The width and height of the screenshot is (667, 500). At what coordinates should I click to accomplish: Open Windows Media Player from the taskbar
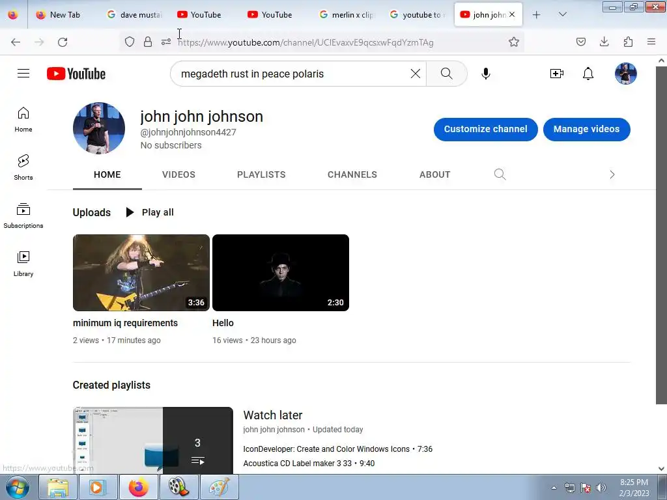coord(98,487)
